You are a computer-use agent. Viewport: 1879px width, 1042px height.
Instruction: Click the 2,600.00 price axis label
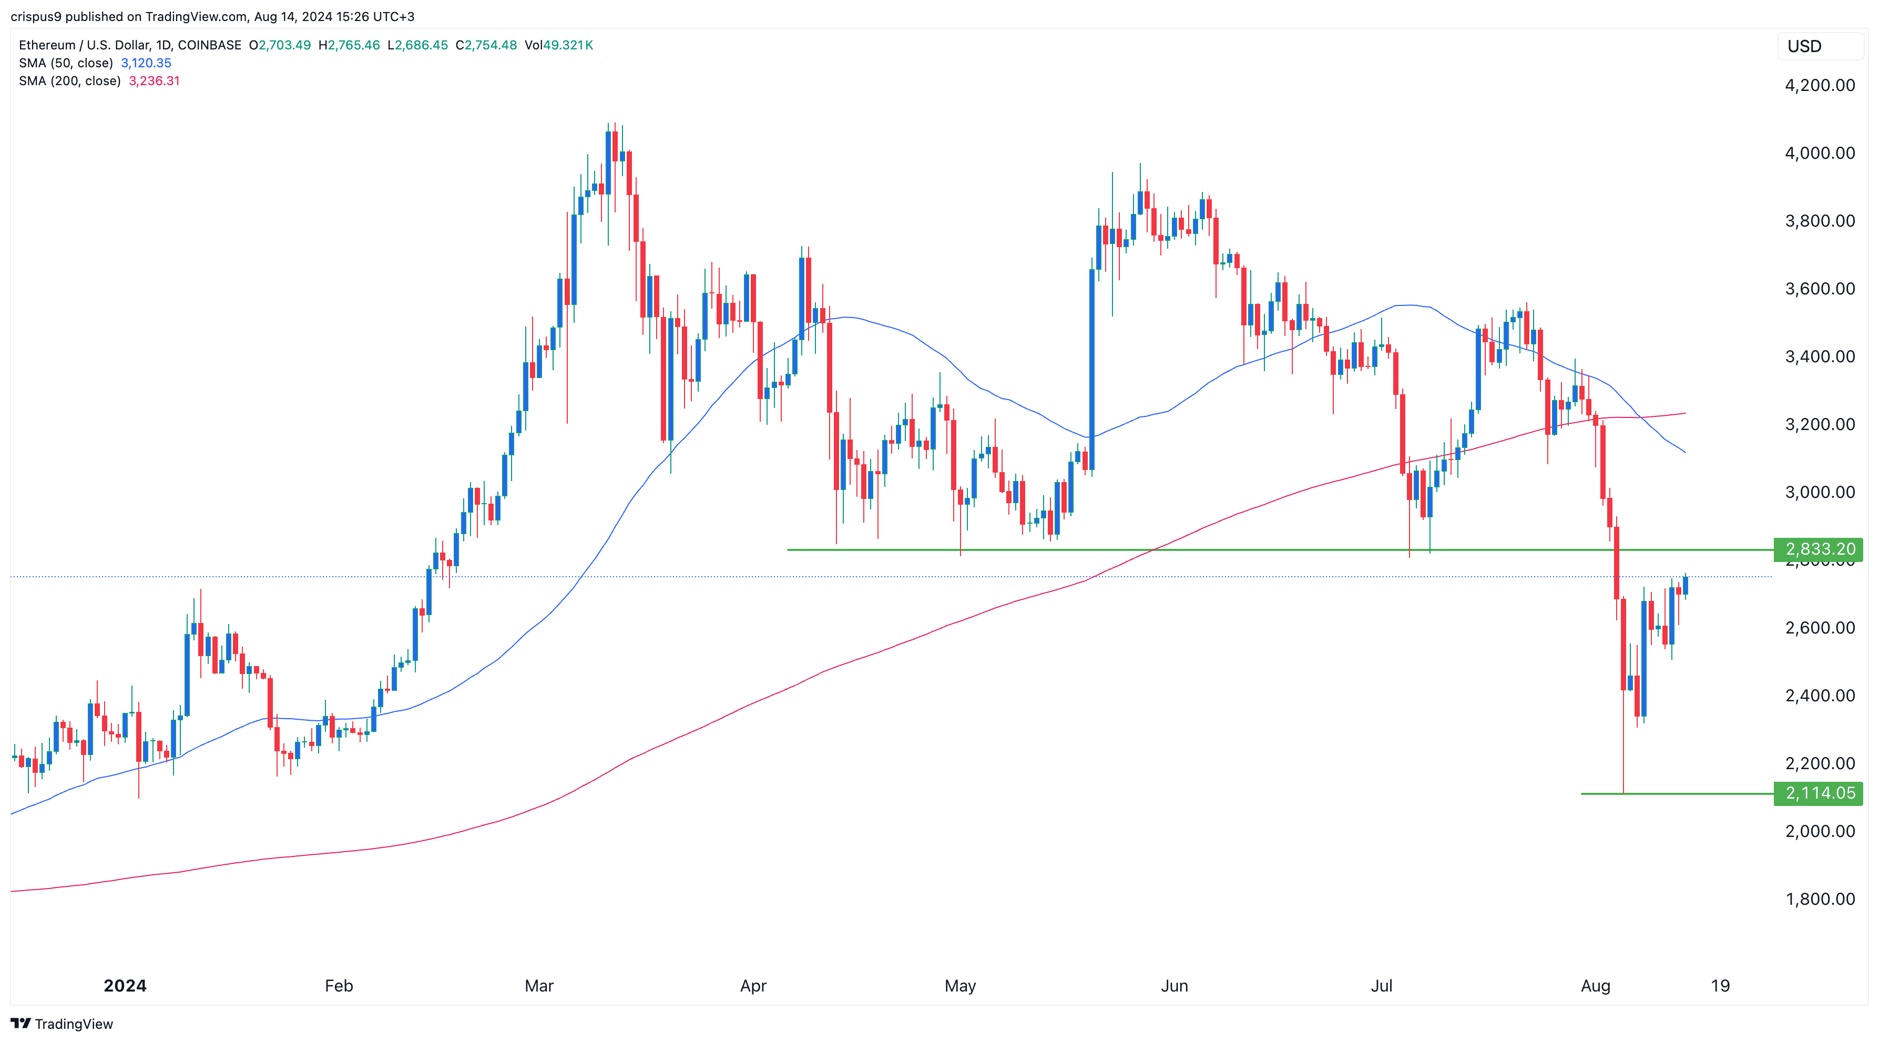click(1820, 628)
